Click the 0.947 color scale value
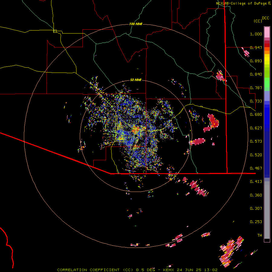This screenshot has width=272, height=272. click(x=256, y=47)
